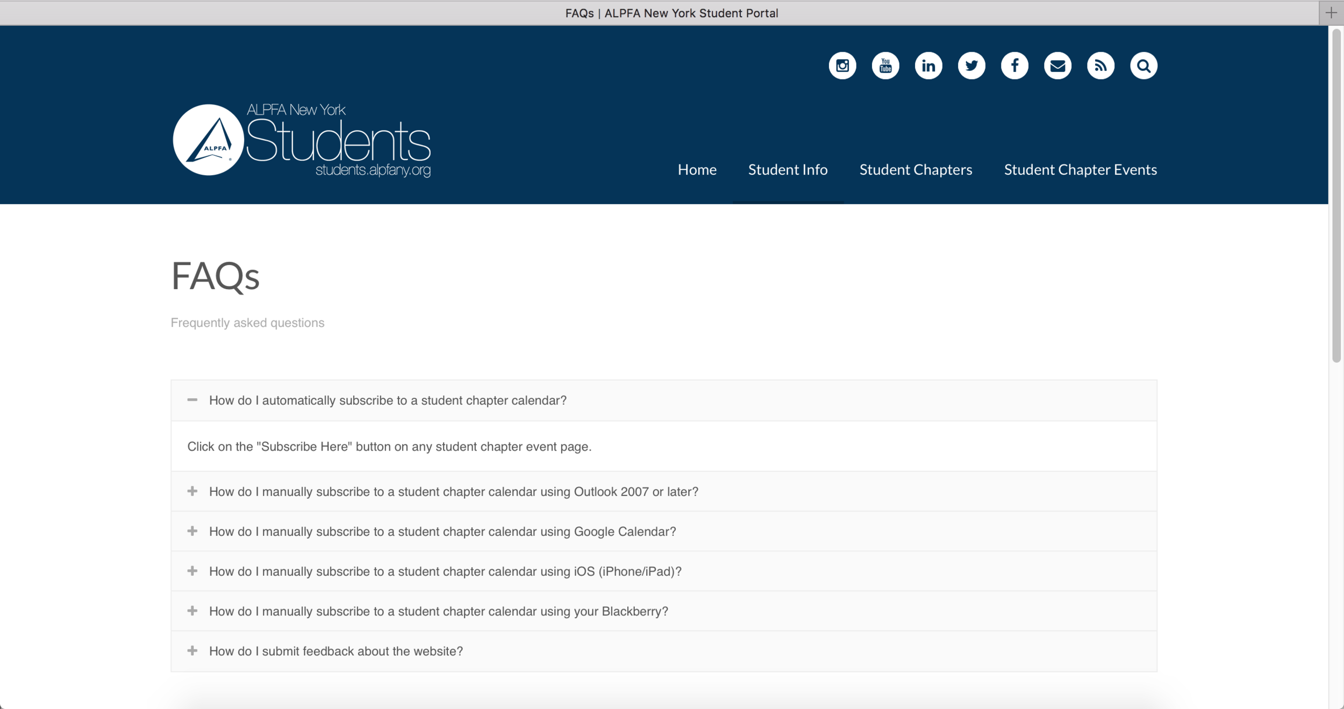Click the Student Chapter Events link
This screenshot has height=709, width=1344.
click(1081, 169)
